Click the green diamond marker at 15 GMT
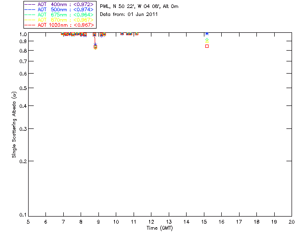 [207, 40]
